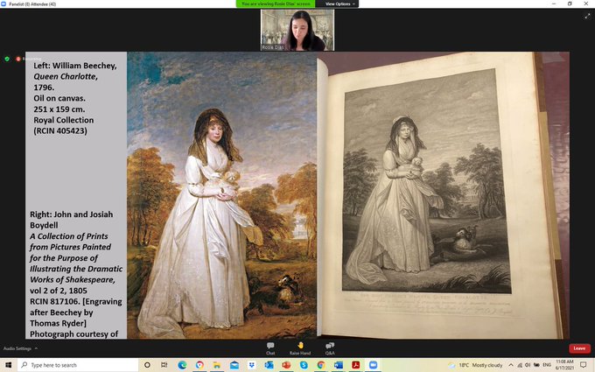Open the Windows notification center icon
Image resolution: width=595 pixels, height=372 pixels.
tap(584, 365)
